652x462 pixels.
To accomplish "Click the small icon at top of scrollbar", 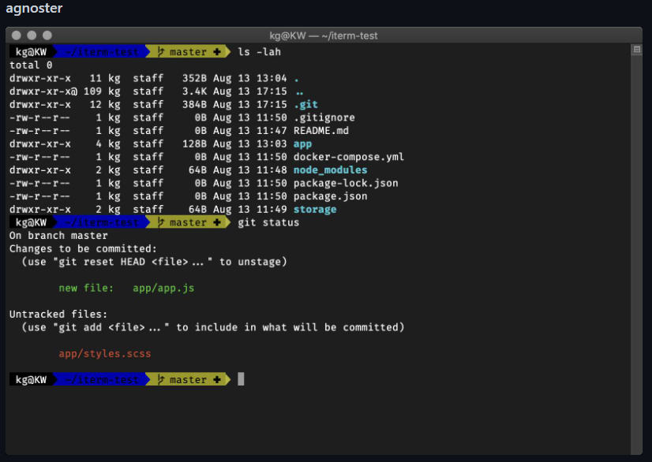I will click(637, 50).
